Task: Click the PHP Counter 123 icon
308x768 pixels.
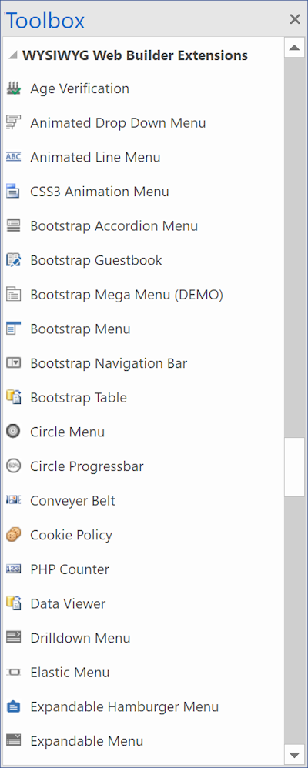Action: pos(13,569)
